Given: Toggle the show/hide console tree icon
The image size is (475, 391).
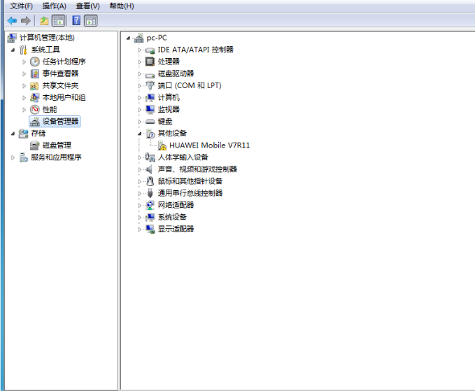Looking at the screenshot, I should pyautogui.click(x=59, y=21).
